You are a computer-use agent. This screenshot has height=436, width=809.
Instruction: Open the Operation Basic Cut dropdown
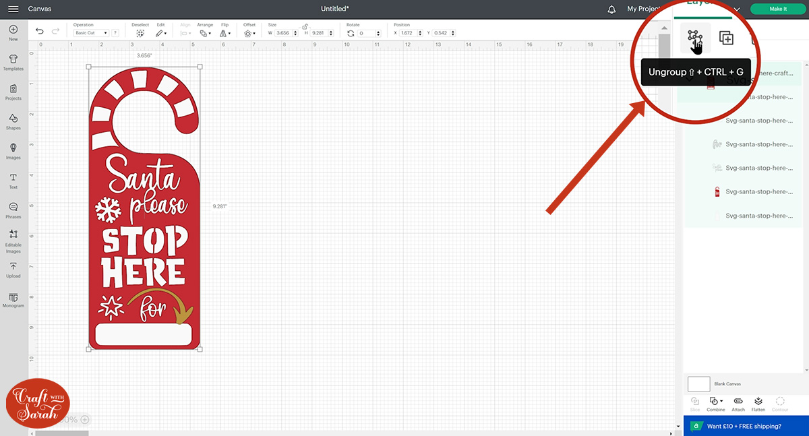[91, 33]
